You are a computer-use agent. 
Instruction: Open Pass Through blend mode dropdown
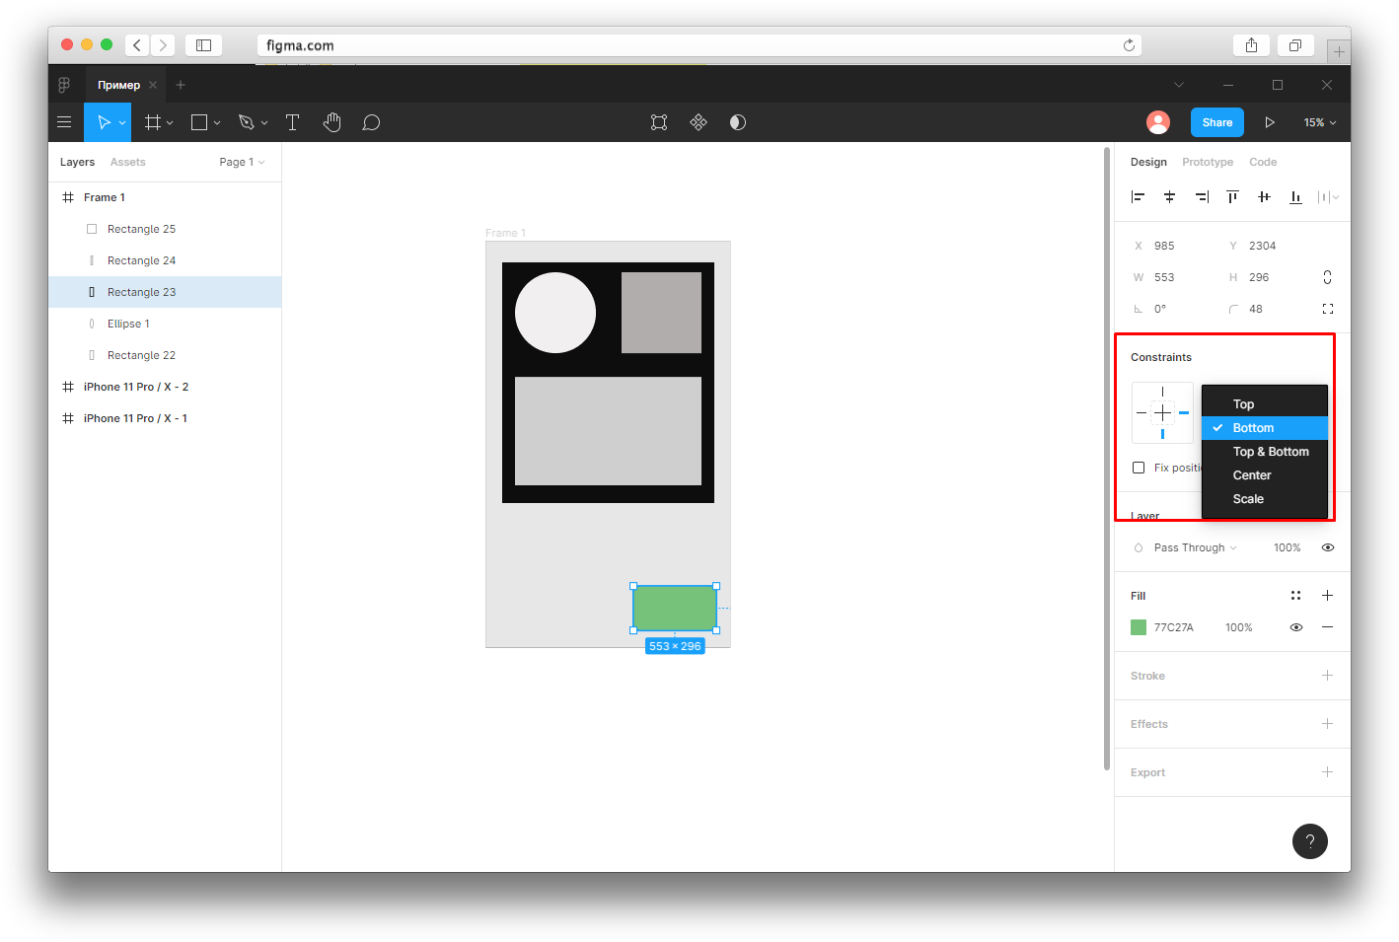pyautogui.click(x=1195, y=547)
